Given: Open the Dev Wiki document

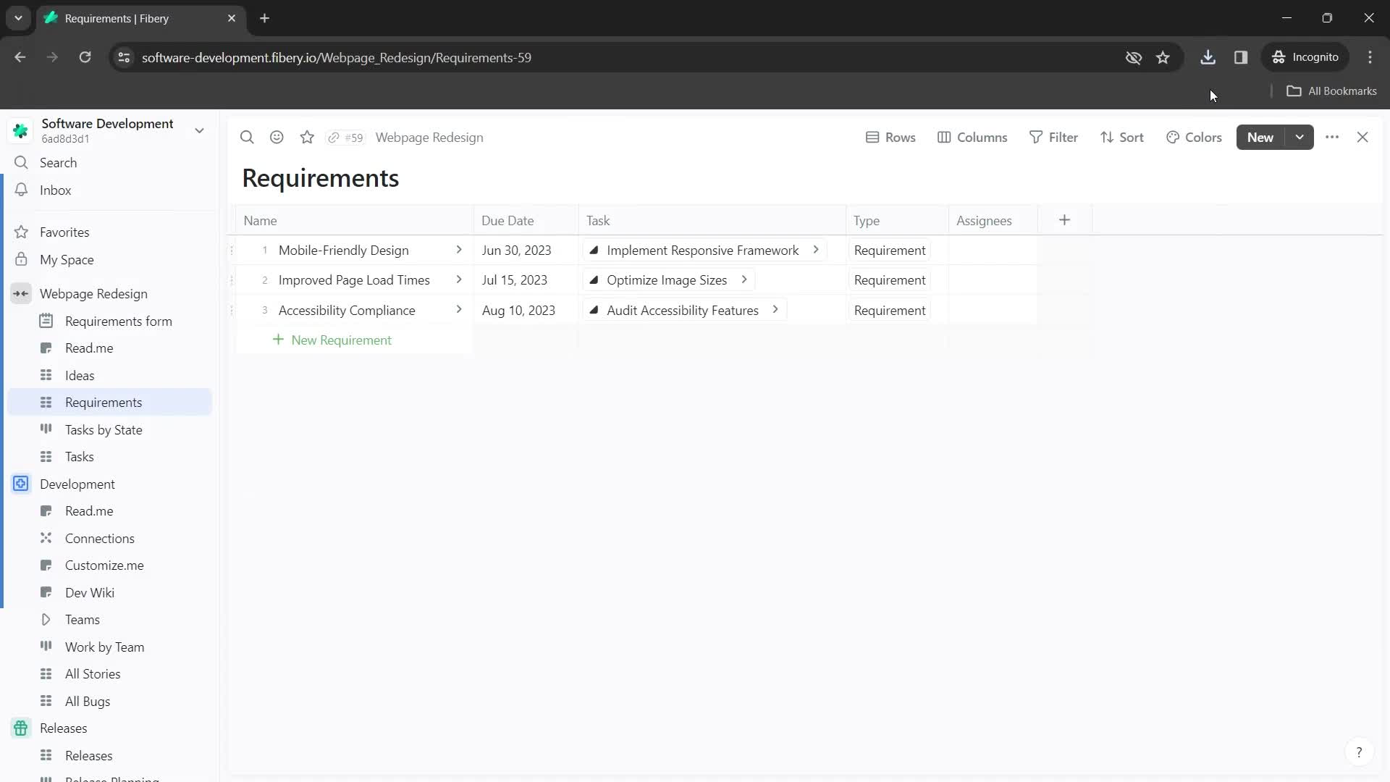Looking at the screenshot, I should click(110, 593).
